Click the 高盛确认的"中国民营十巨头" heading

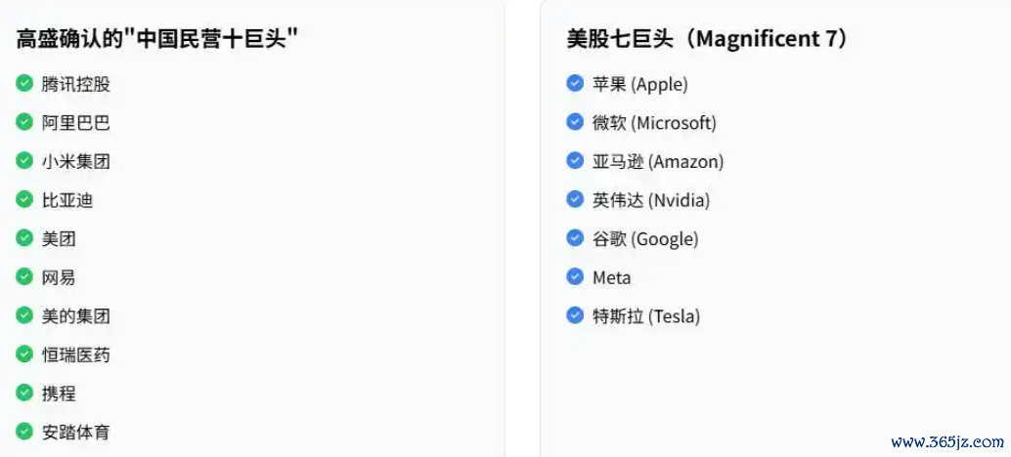click(x=158, y=39)
